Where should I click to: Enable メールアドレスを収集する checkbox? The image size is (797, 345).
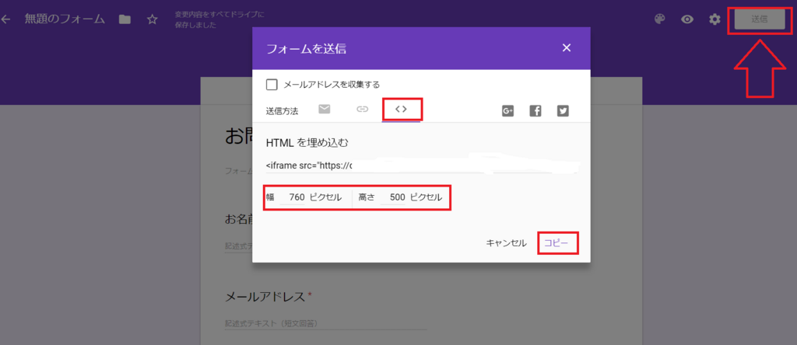click(272, 84)
